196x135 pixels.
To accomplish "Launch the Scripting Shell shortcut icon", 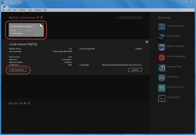I will pyautogui.click(x=162, y=98).
